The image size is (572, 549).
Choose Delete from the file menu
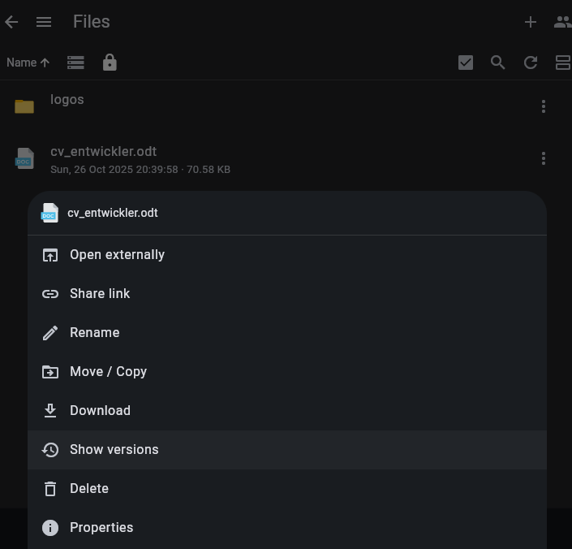[89, 488]
